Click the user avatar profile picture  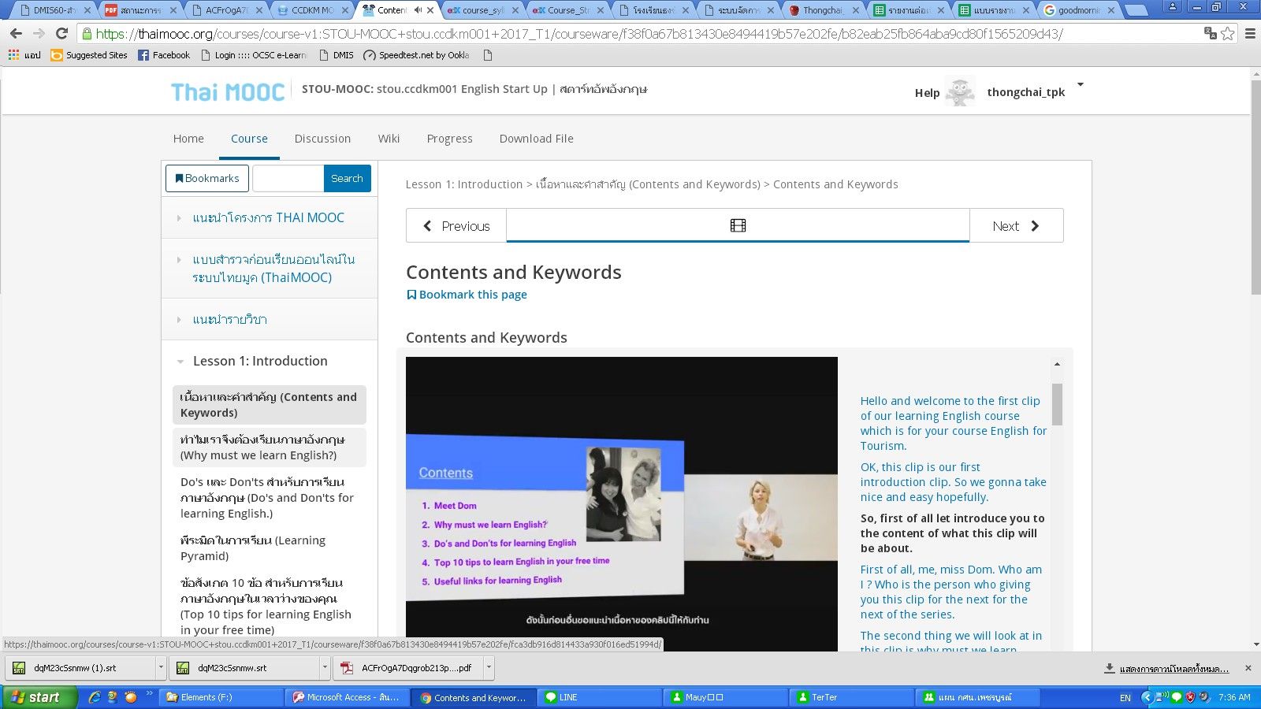959,92
